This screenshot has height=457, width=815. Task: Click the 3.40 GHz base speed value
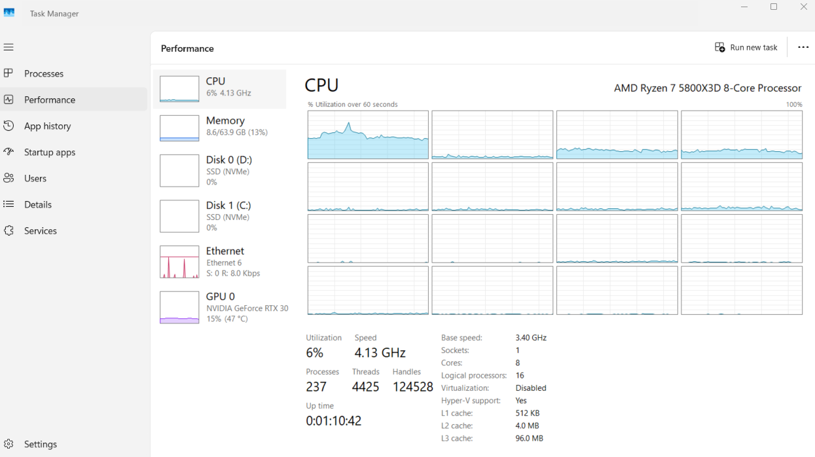point(531,338)
